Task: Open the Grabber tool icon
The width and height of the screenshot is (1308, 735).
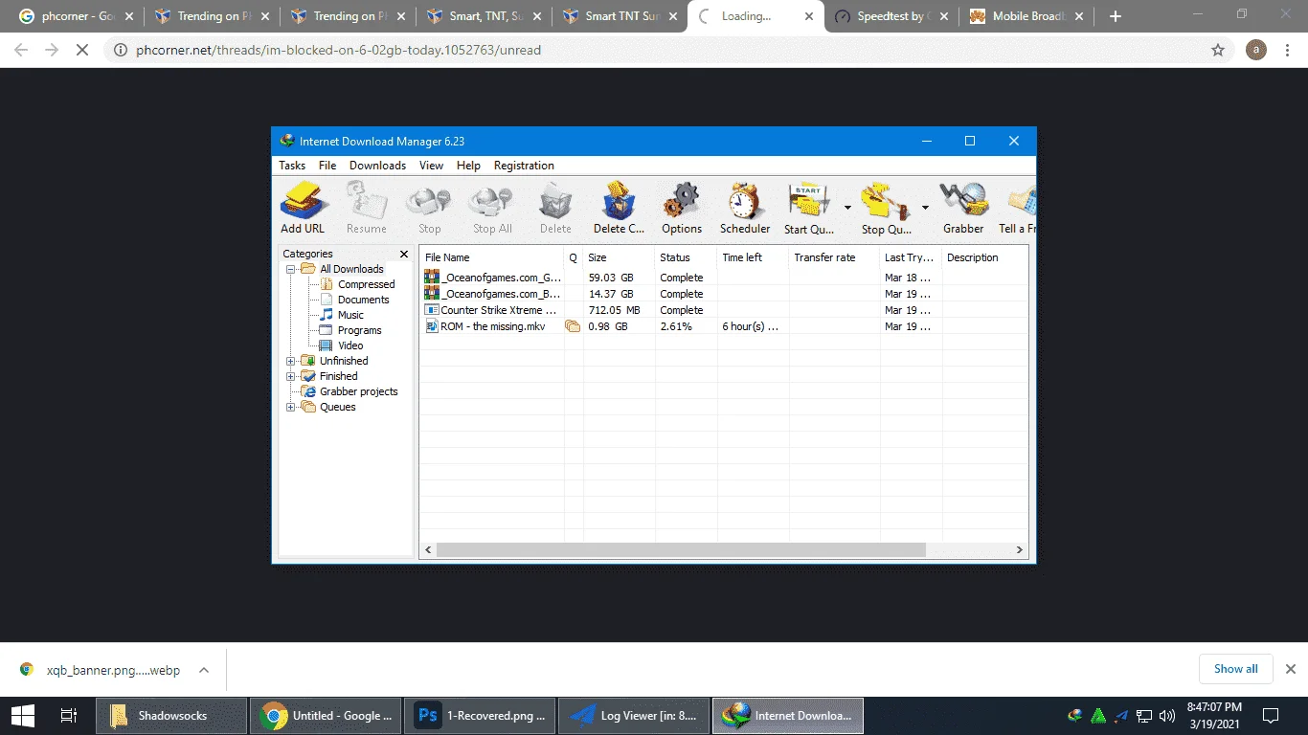Action: point(963,209)
